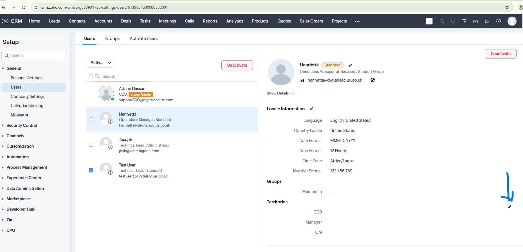Image resolution: width=523 pixels, height=252 pixels.
Task: Switch to the Groups tab
Action: (x=113, y=39)
